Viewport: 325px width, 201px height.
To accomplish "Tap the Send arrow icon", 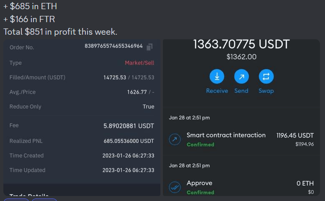I will (242, 76).
